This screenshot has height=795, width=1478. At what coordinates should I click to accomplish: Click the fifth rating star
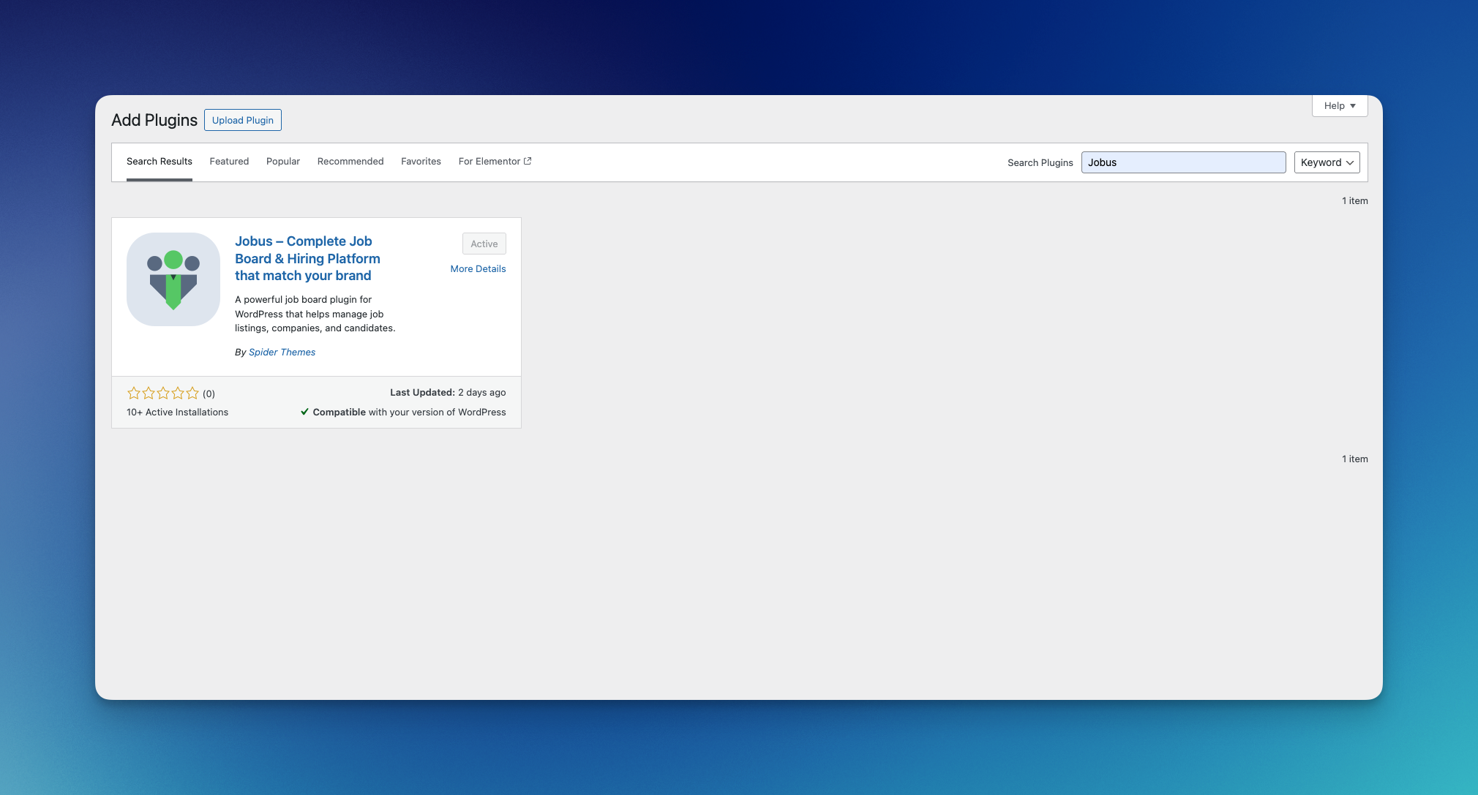tap(192, 393)
